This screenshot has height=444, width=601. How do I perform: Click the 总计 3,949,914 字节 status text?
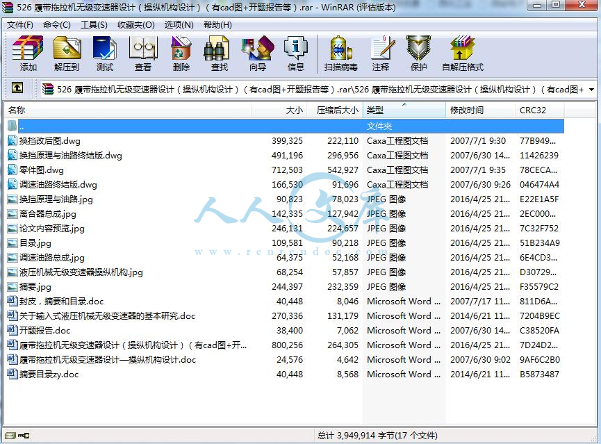377,436
